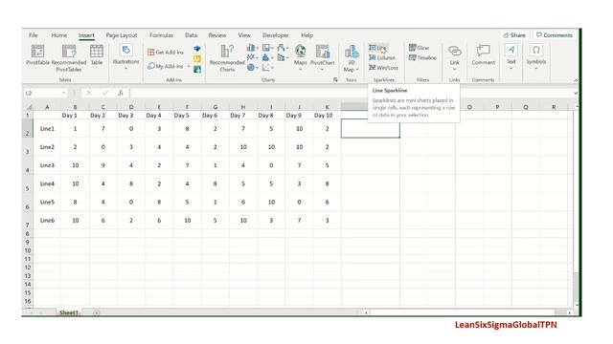Switch to the Data tab
Screen dimensions: 613x344
(191, 35)
